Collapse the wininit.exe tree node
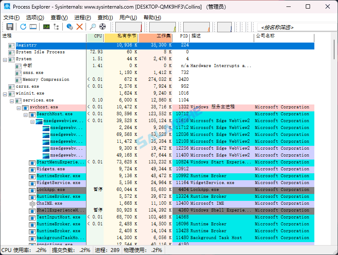This screenshot has height=255, width=338. [x=5, y=95]
